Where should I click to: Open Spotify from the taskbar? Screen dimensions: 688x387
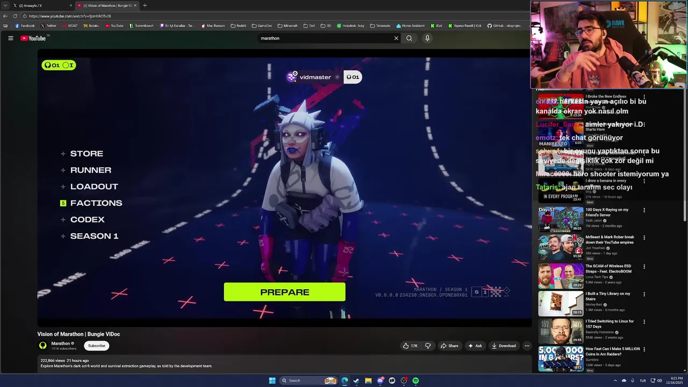[415, 381]
